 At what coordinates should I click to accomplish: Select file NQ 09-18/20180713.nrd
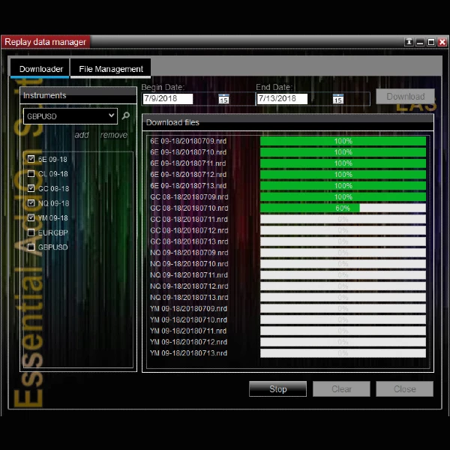[189, 297]
